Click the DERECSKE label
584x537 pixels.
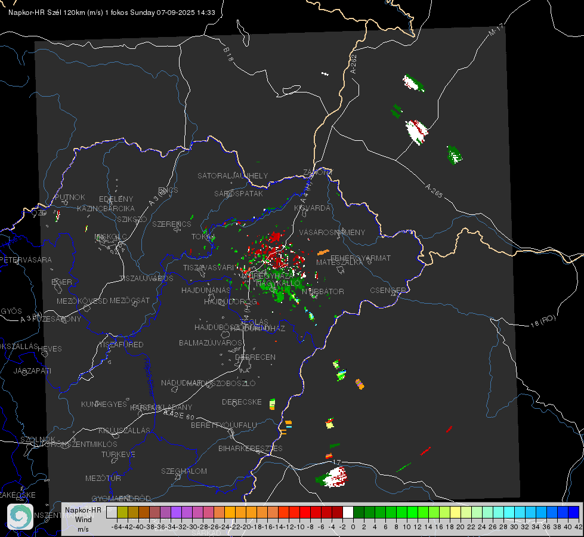(242, 402)
